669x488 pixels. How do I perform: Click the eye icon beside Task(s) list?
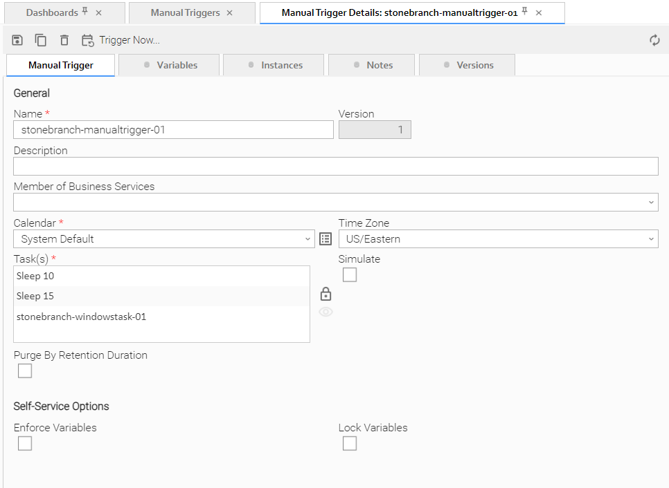tap(325, 312)
